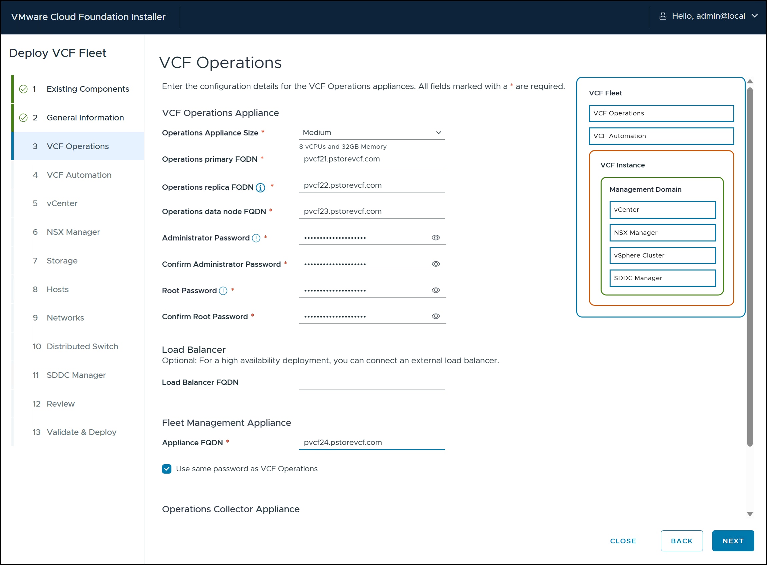Viewport: 767px width, 565px height.
Task: Select step 13 Validate & Deploy
Action: click(x=78, y=433)
